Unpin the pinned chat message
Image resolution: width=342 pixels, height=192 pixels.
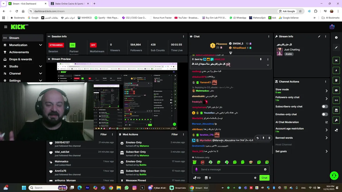click(261, 59)
